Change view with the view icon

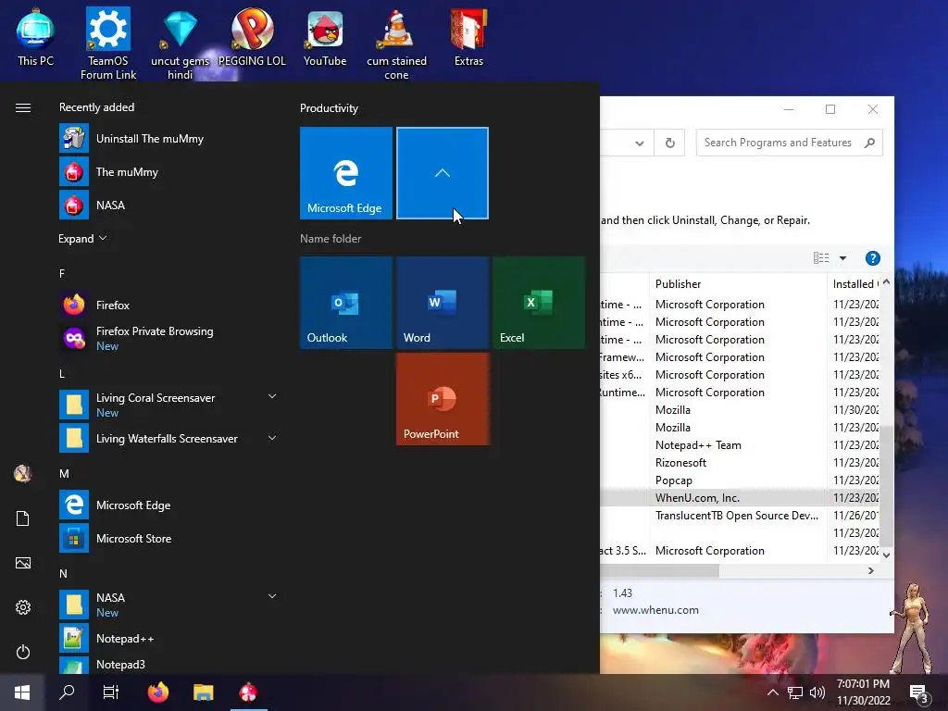coord(821,258)
